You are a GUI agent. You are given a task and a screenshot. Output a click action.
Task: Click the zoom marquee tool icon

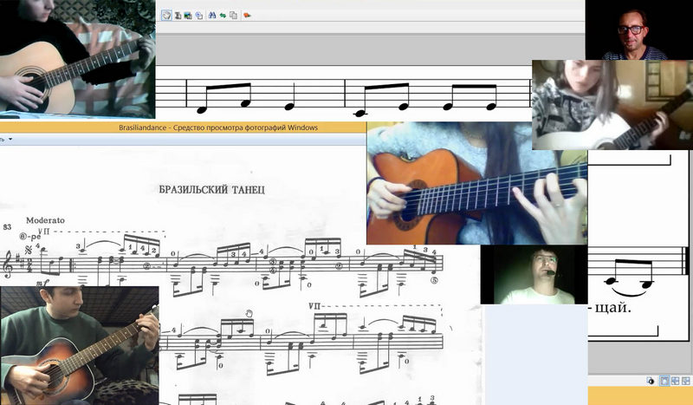199,16
